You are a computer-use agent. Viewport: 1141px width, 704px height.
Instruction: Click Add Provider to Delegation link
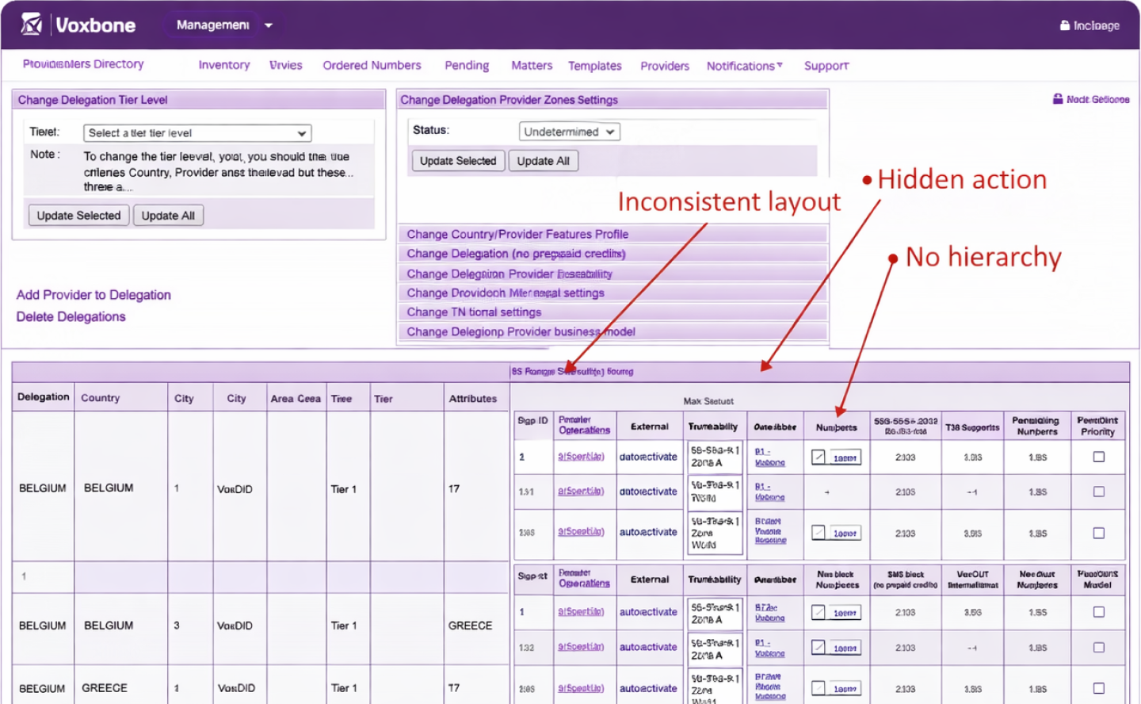point(93,295)
